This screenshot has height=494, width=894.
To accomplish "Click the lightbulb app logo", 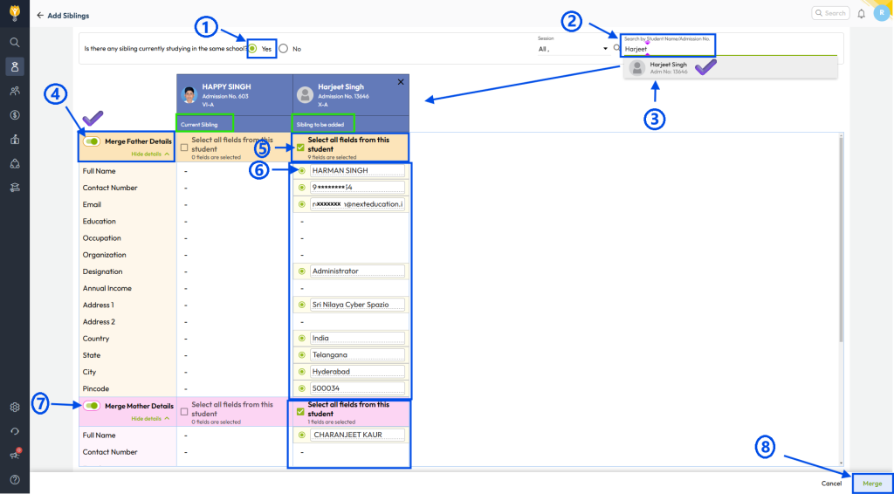I will pos(15,12).
